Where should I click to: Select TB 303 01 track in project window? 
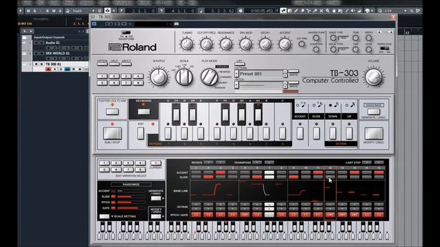point(54,64)
